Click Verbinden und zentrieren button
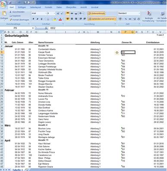167x171 pixels. click(x=102, y=19)
